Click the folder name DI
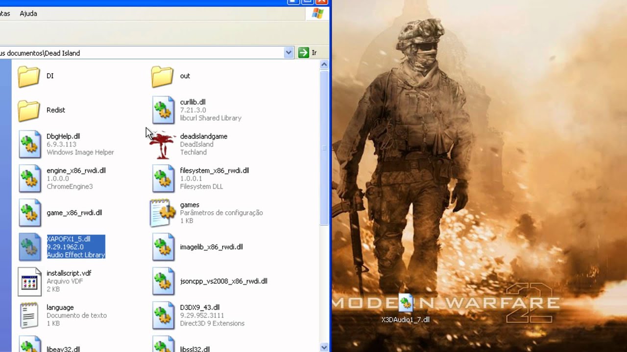This screenshot has width=627, height=352. pos(50,76)
